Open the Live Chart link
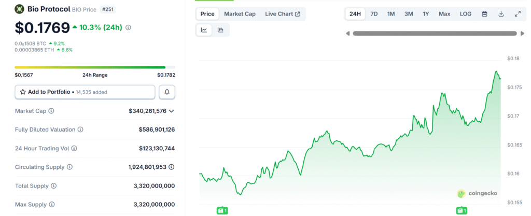Image resolution: width=531 pixels, height=216 pixels. tap(282, 14)
